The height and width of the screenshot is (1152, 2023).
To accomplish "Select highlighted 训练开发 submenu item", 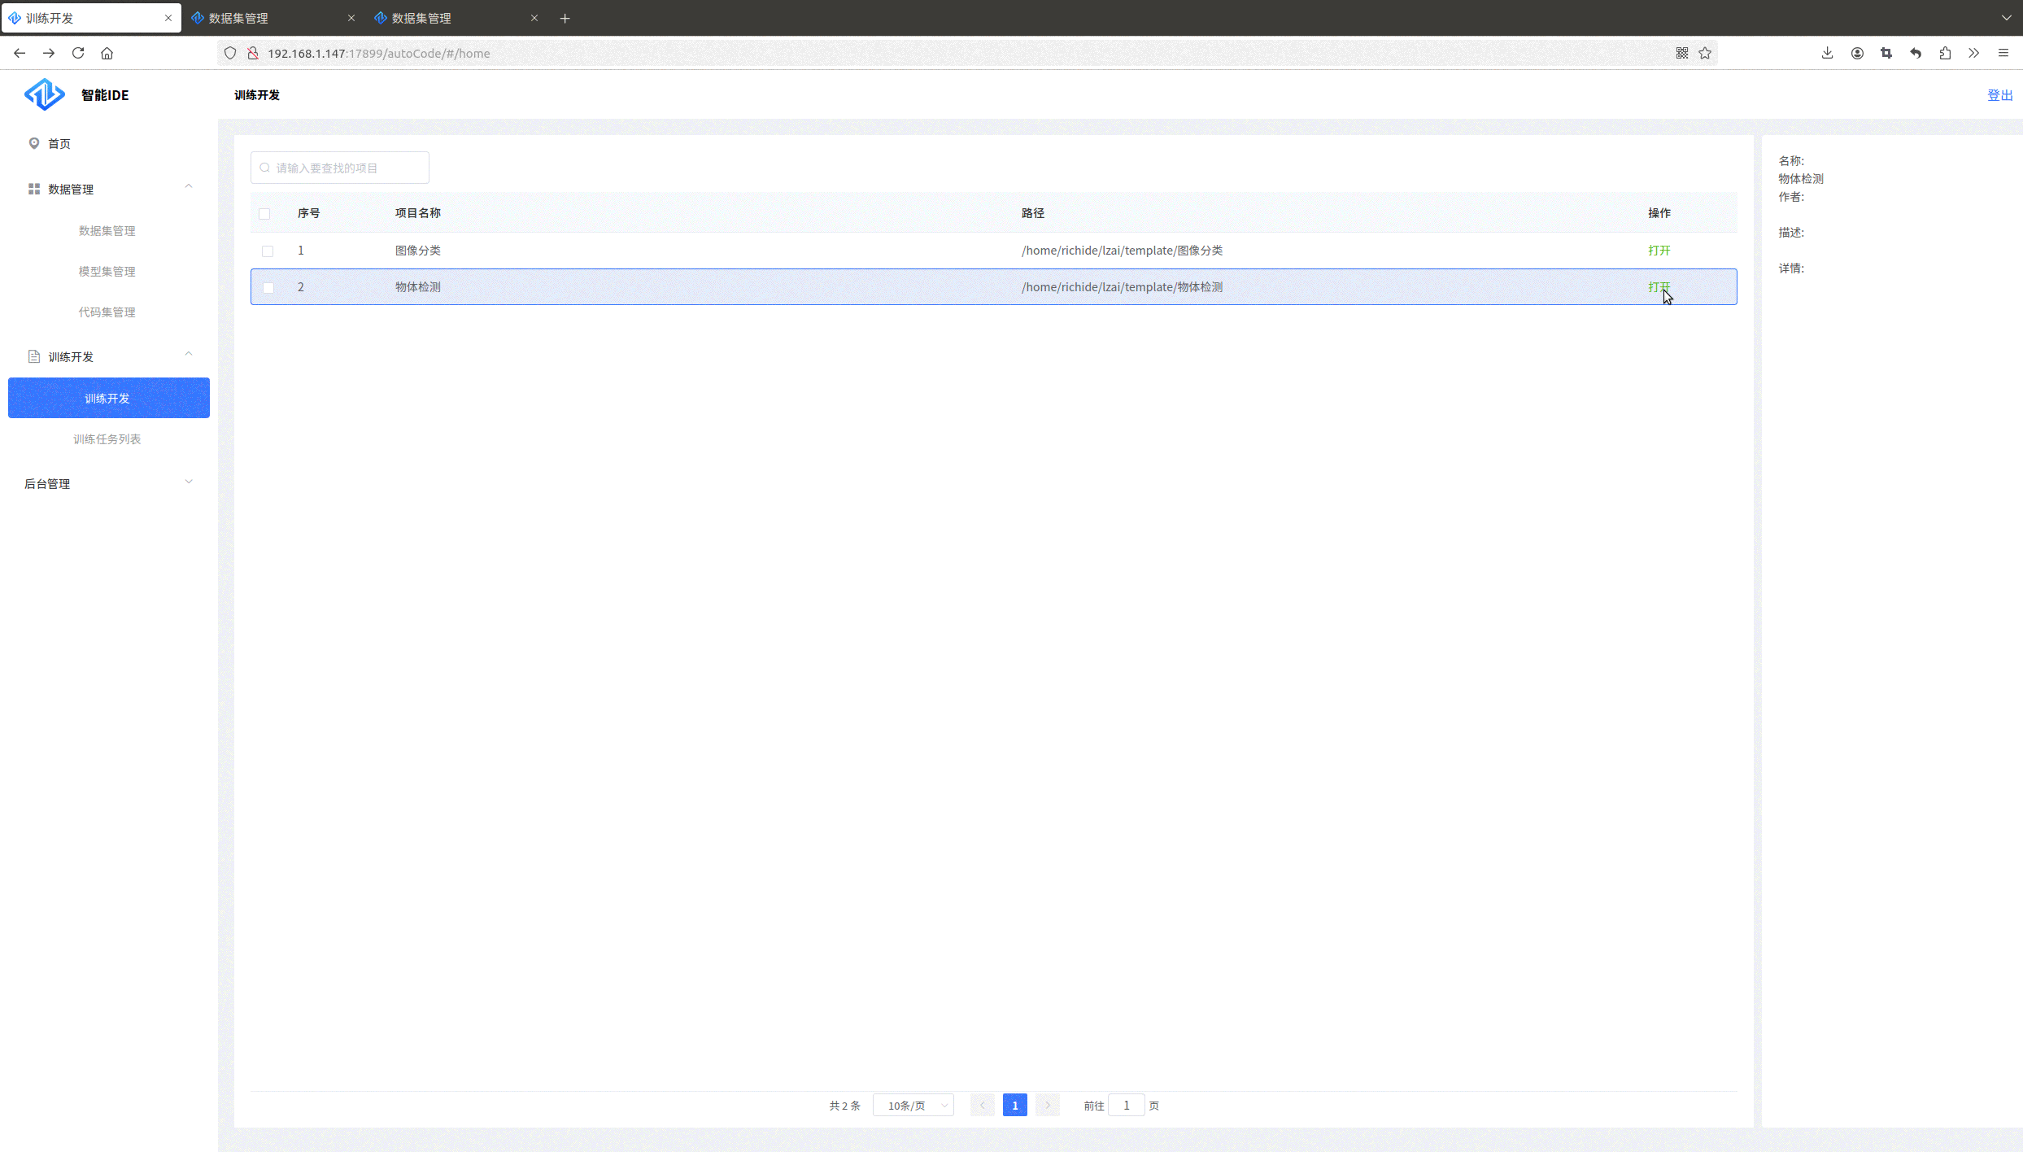I will 109,398.
